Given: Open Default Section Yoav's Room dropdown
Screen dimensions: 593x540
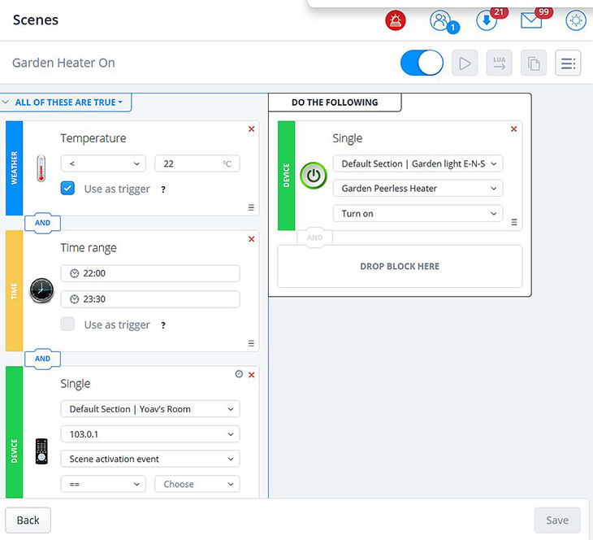Looking at the screenshot, I should coord(150,409).
